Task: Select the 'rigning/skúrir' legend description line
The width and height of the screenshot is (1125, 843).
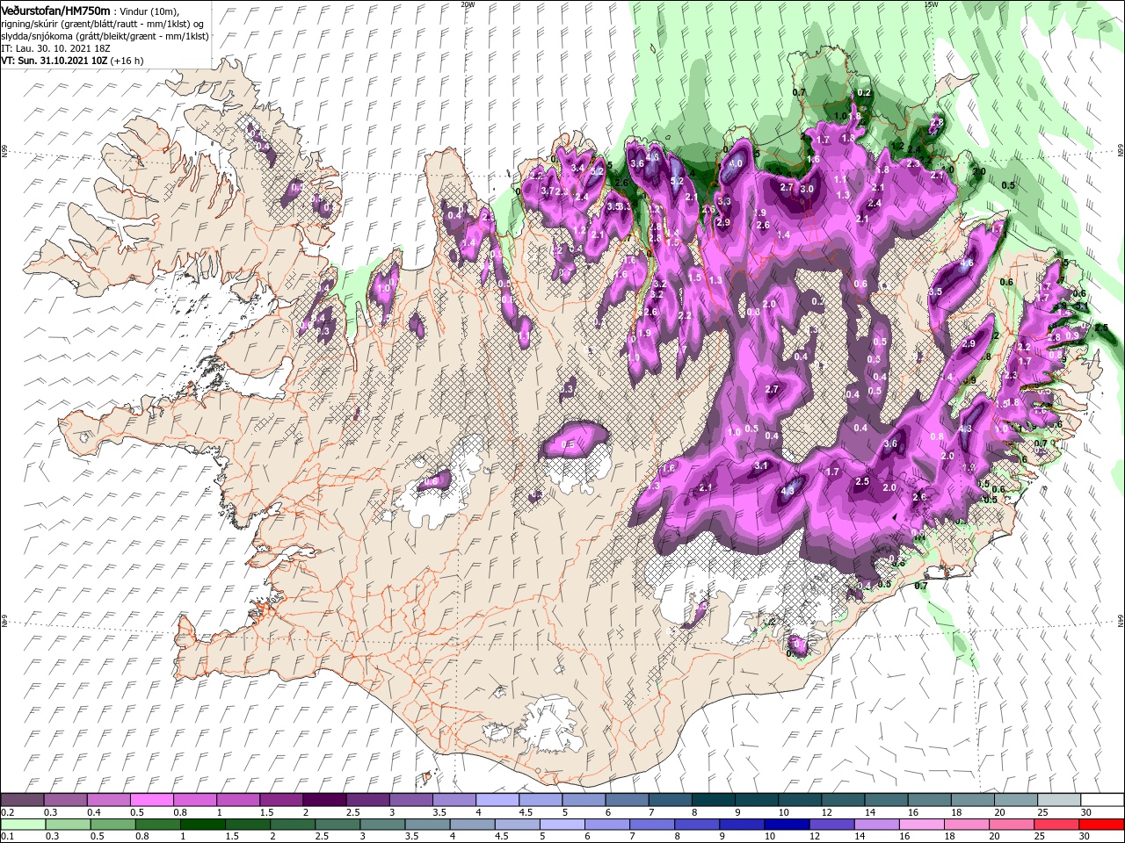Action: pos(103,23)
